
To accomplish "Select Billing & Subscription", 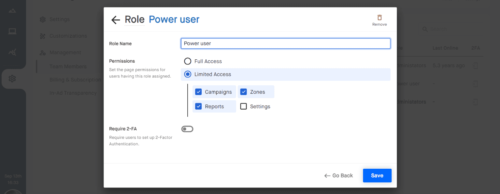I will (x=75, y=79).
